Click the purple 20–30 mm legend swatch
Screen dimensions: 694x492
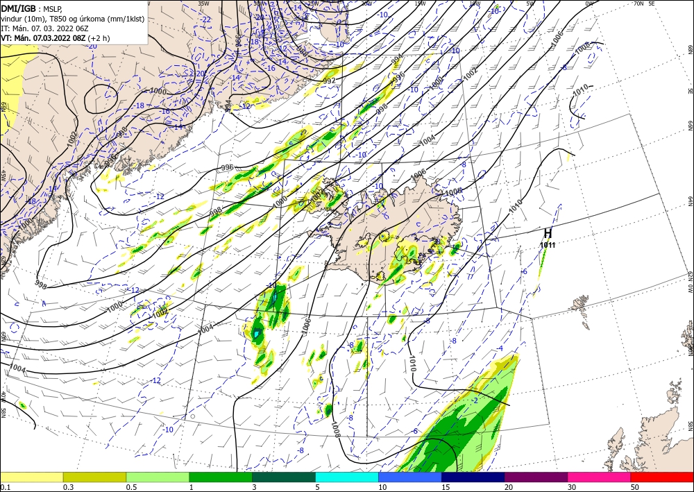coord(536,477)
